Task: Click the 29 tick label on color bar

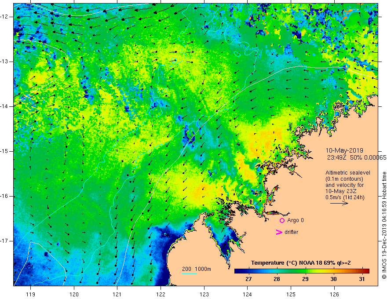Action: 305,279
